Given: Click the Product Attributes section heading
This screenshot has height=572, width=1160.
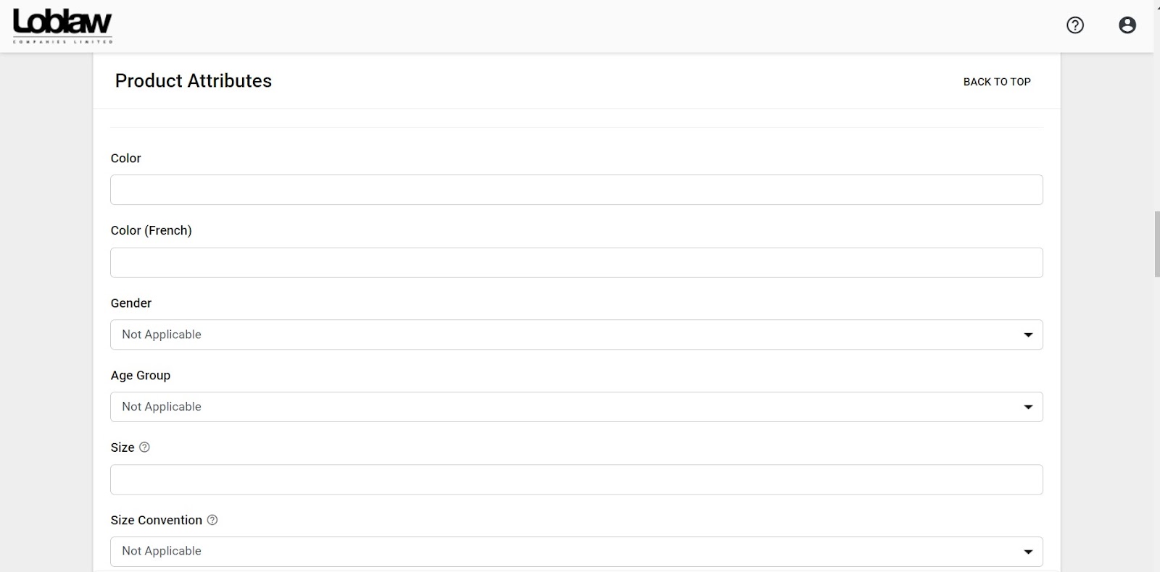Looking at the screenshot, I should point(193,81).
